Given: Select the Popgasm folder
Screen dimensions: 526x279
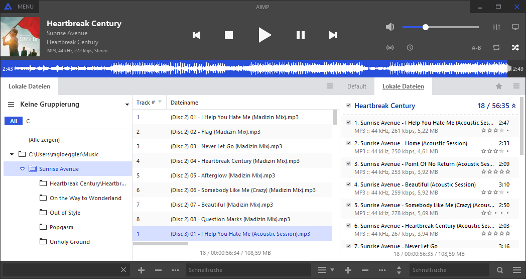Looking at the screenshot, I should click(x=62, y=227).
